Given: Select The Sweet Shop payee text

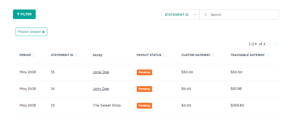Looking at the screenshot, I should coord(107,105).
